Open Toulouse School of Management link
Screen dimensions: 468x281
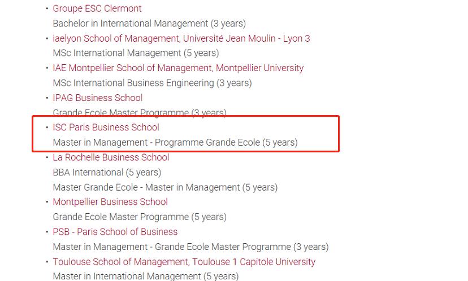(184, 262)
